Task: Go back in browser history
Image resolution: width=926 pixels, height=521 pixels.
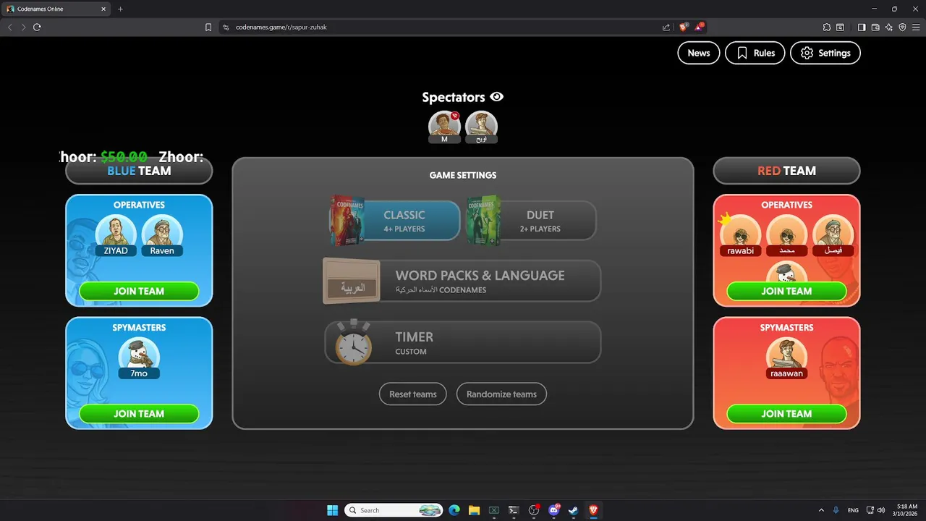Action: click(9, 27)
